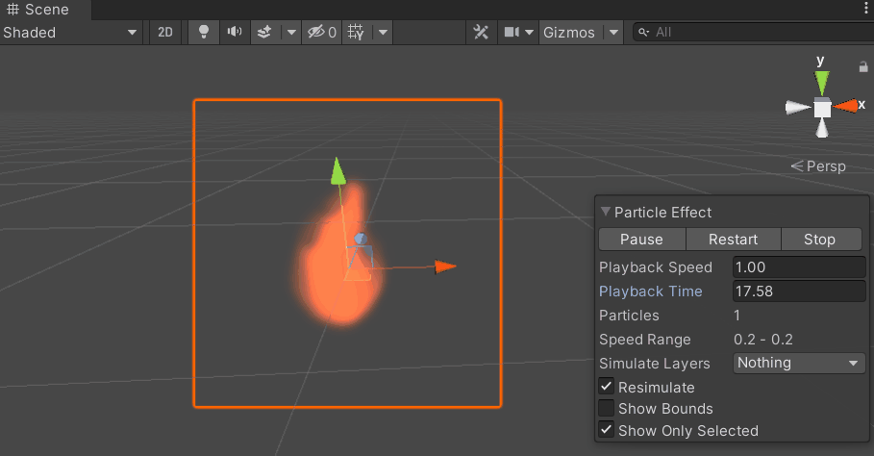This screenshot has width=874, height=456.
Task: Open the Scene view options menu
Action: click(x=866, y=10)
